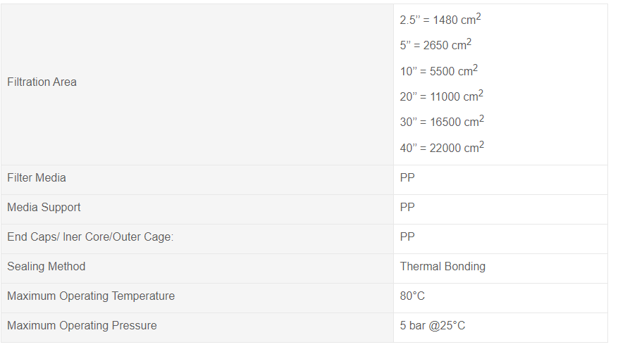Click the Maximum Operating Pressure label
This screenshot has height=347, width=618.
coord(82,325)
